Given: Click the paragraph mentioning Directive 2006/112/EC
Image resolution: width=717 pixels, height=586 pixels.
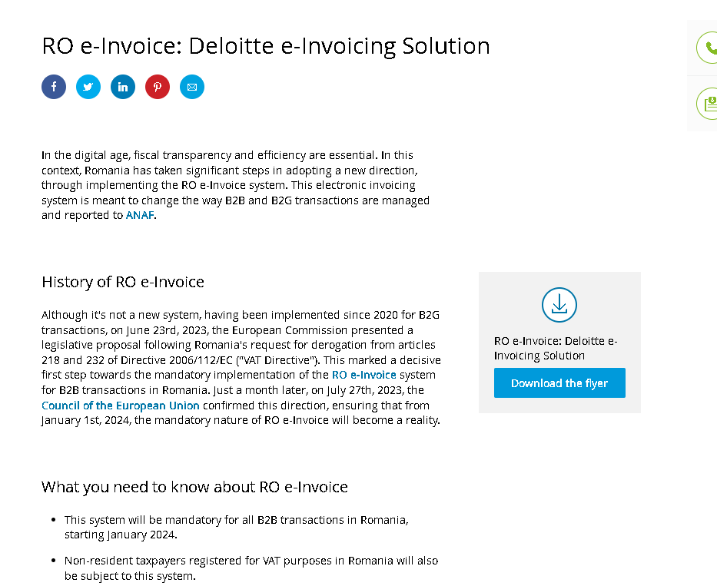Looking at the screenshot, I should coord(241,368).
